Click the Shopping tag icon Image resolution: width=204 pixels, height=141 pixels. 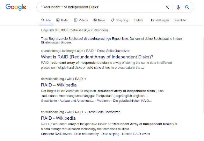(113, 20)
